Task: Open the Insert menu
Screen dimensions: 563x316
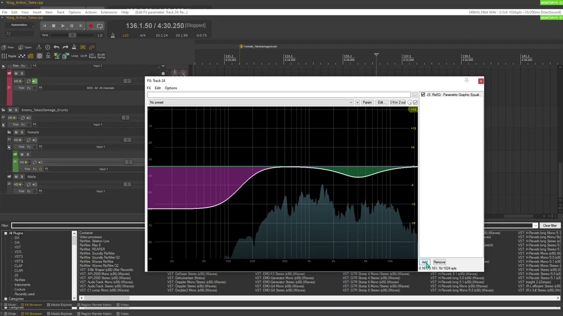Action: point(37,12)
